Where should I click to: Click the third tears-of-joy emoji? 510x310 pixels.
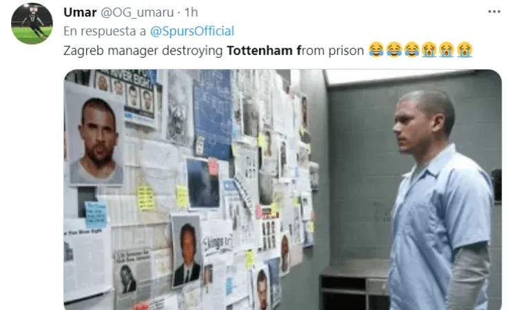click(x=411, y=50)
